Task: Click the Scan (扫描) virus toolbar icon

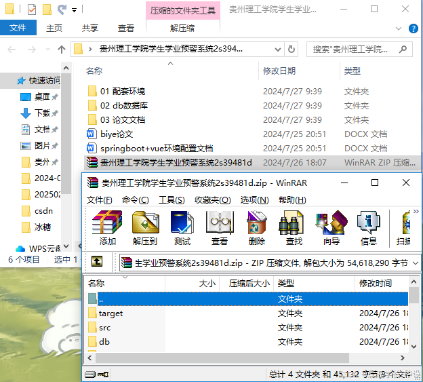Action: point(403,228)
